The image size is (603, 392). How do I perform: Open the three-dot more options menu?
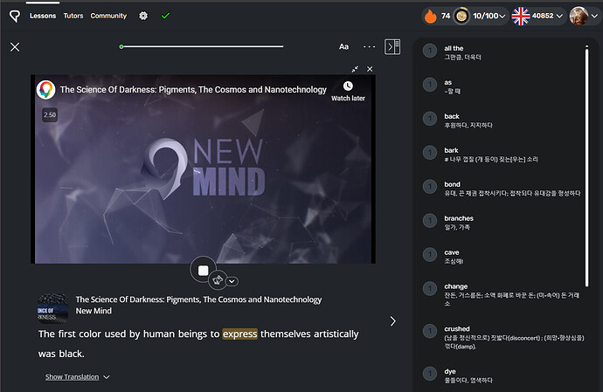(369, 46)
